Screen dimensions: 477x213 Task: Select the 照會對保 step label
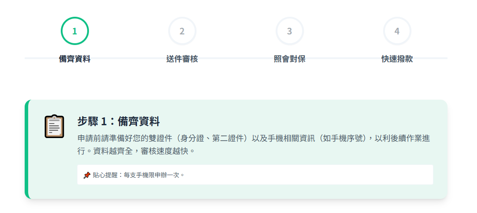tap(290, 59)
